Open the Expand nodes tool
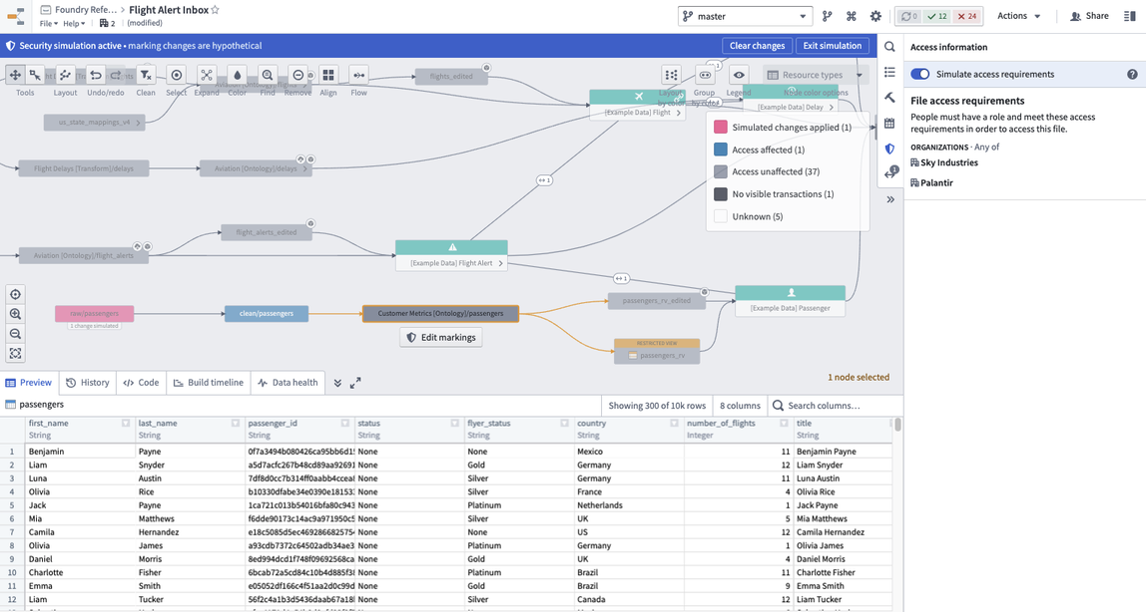The image size is (1146, 612). [207, 75]
